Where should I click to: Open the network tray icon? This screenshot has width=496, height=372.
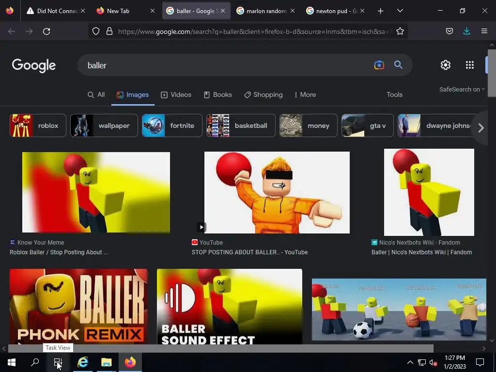coord(422,362)
